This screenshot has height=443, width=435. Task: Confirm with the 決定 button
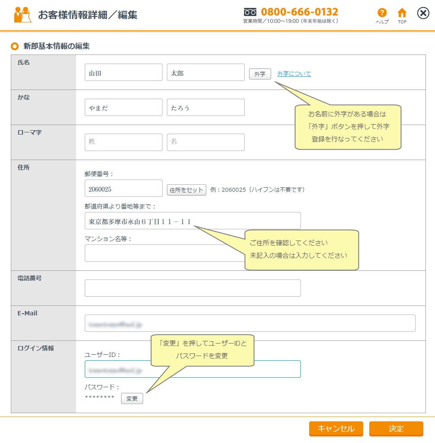396,429
